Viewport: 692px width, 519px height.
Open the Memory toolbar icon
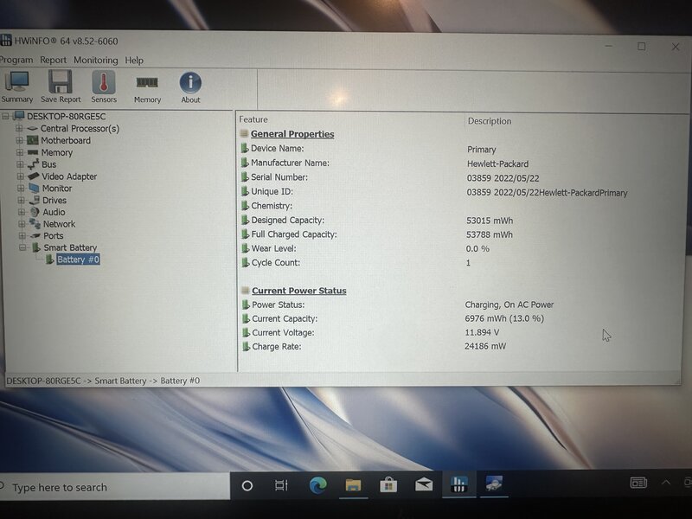point(147,88)
